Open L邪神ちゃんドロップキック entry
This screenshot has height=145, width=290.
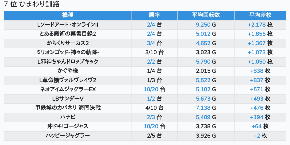tap(68, 62)
